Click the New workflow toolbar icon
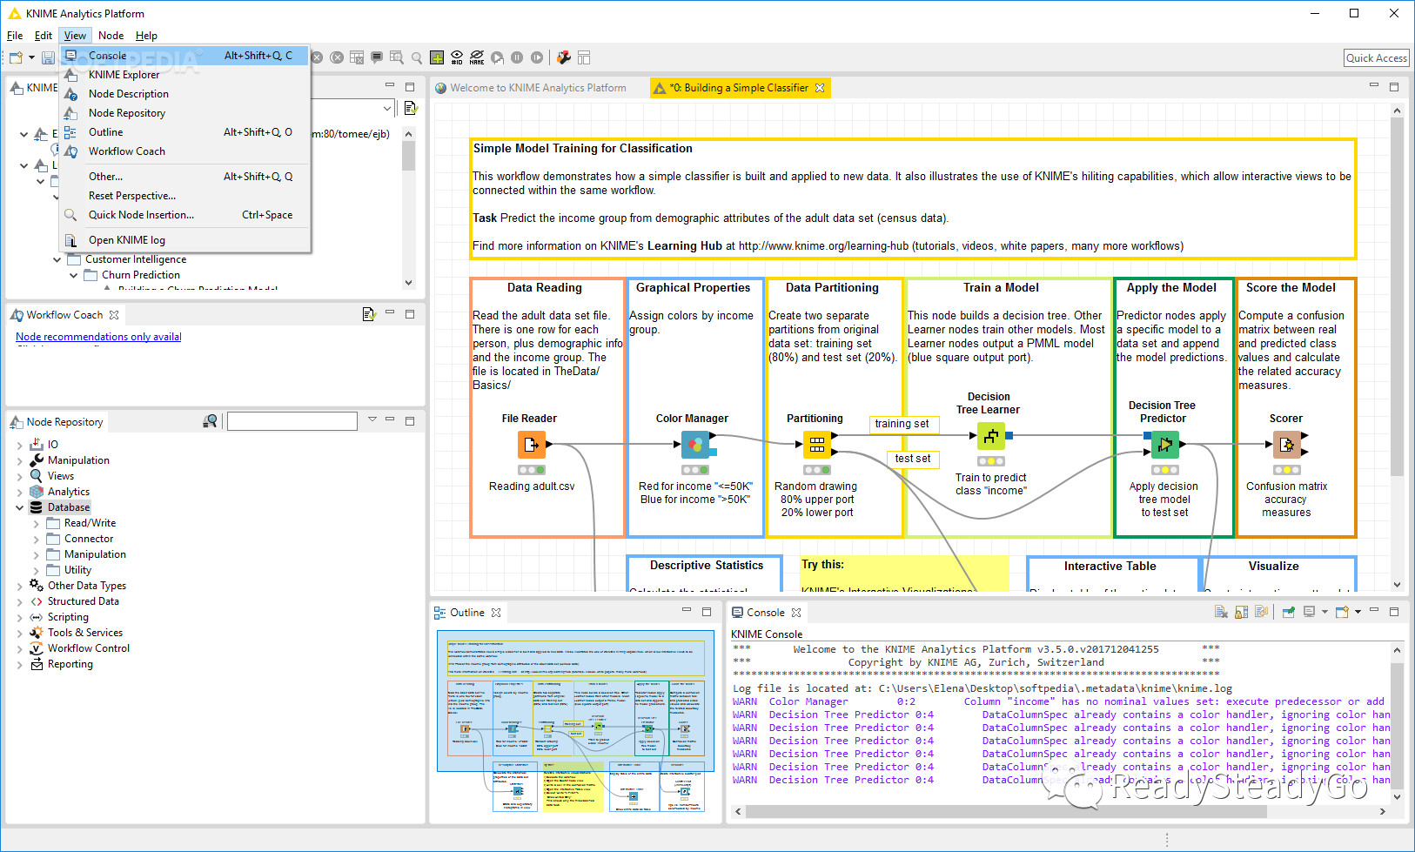 [16, 57]
